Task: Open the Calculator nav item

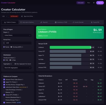Action: coord(81,3)
